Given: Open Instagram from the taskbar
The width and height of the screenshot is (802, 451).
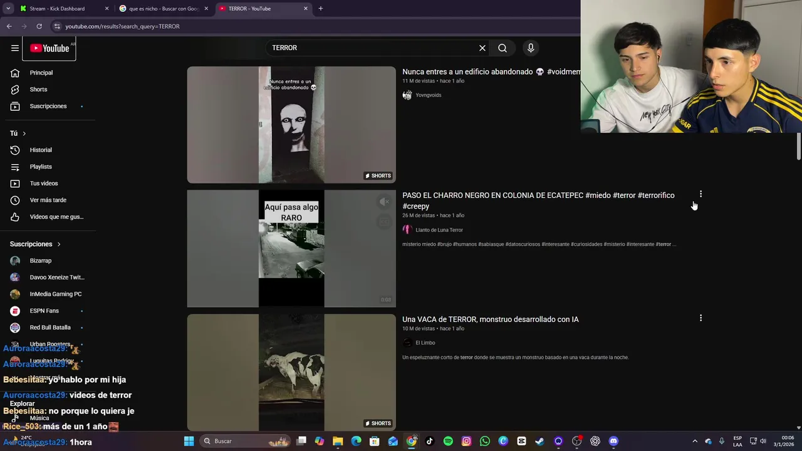Looking at the screenshot, I should tap(466, 441).
